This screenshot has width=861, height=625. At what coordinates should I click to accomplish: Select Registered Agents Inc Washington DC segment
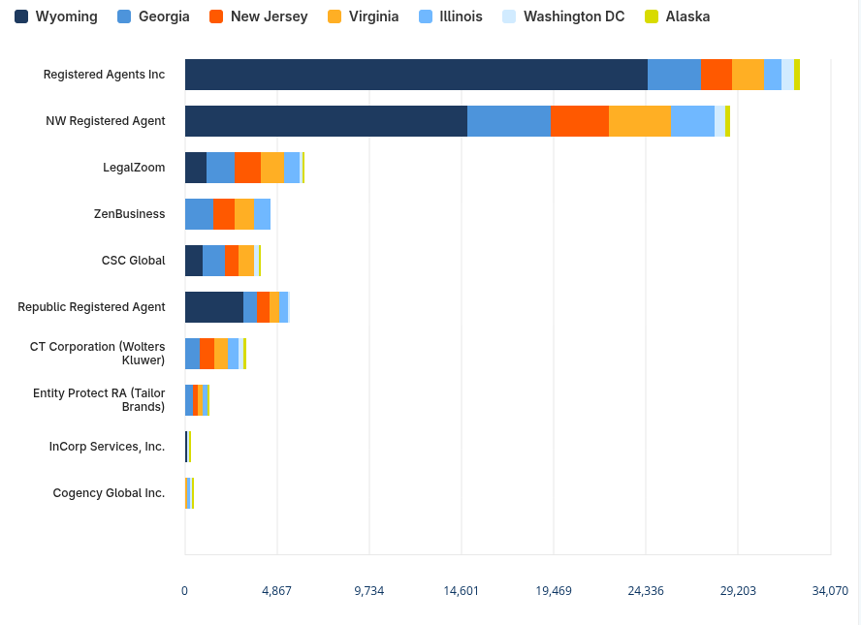(787, 75)
